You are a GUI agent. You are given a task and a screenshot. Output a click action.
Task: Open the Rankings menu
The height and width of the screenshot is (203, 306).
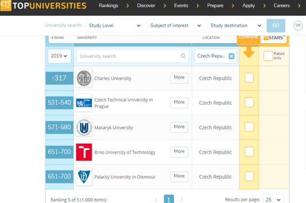108,6
